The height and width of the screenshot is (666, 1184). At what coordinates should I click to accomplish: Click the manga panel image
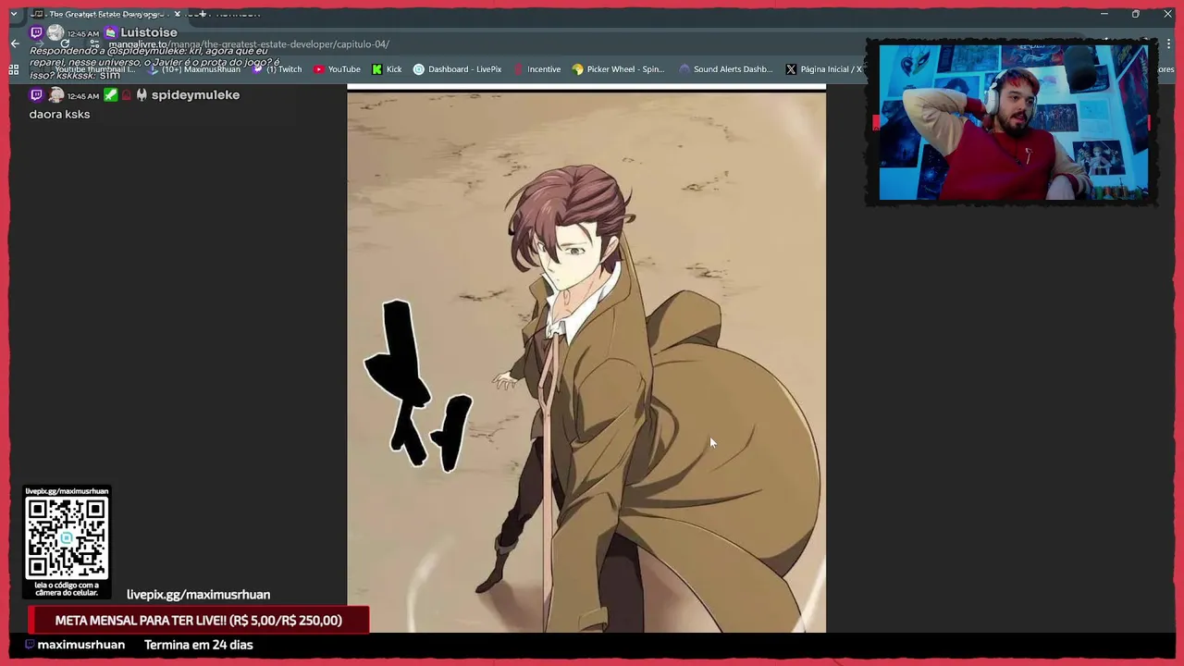586,362
